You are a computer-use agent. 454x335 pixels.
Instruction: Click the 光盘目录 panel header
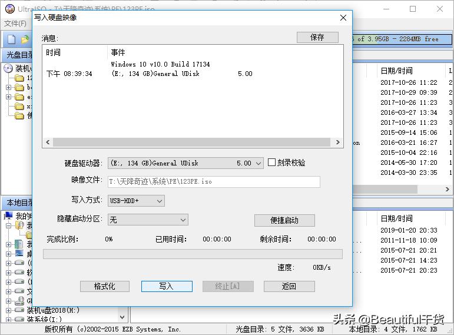(18, 55)
